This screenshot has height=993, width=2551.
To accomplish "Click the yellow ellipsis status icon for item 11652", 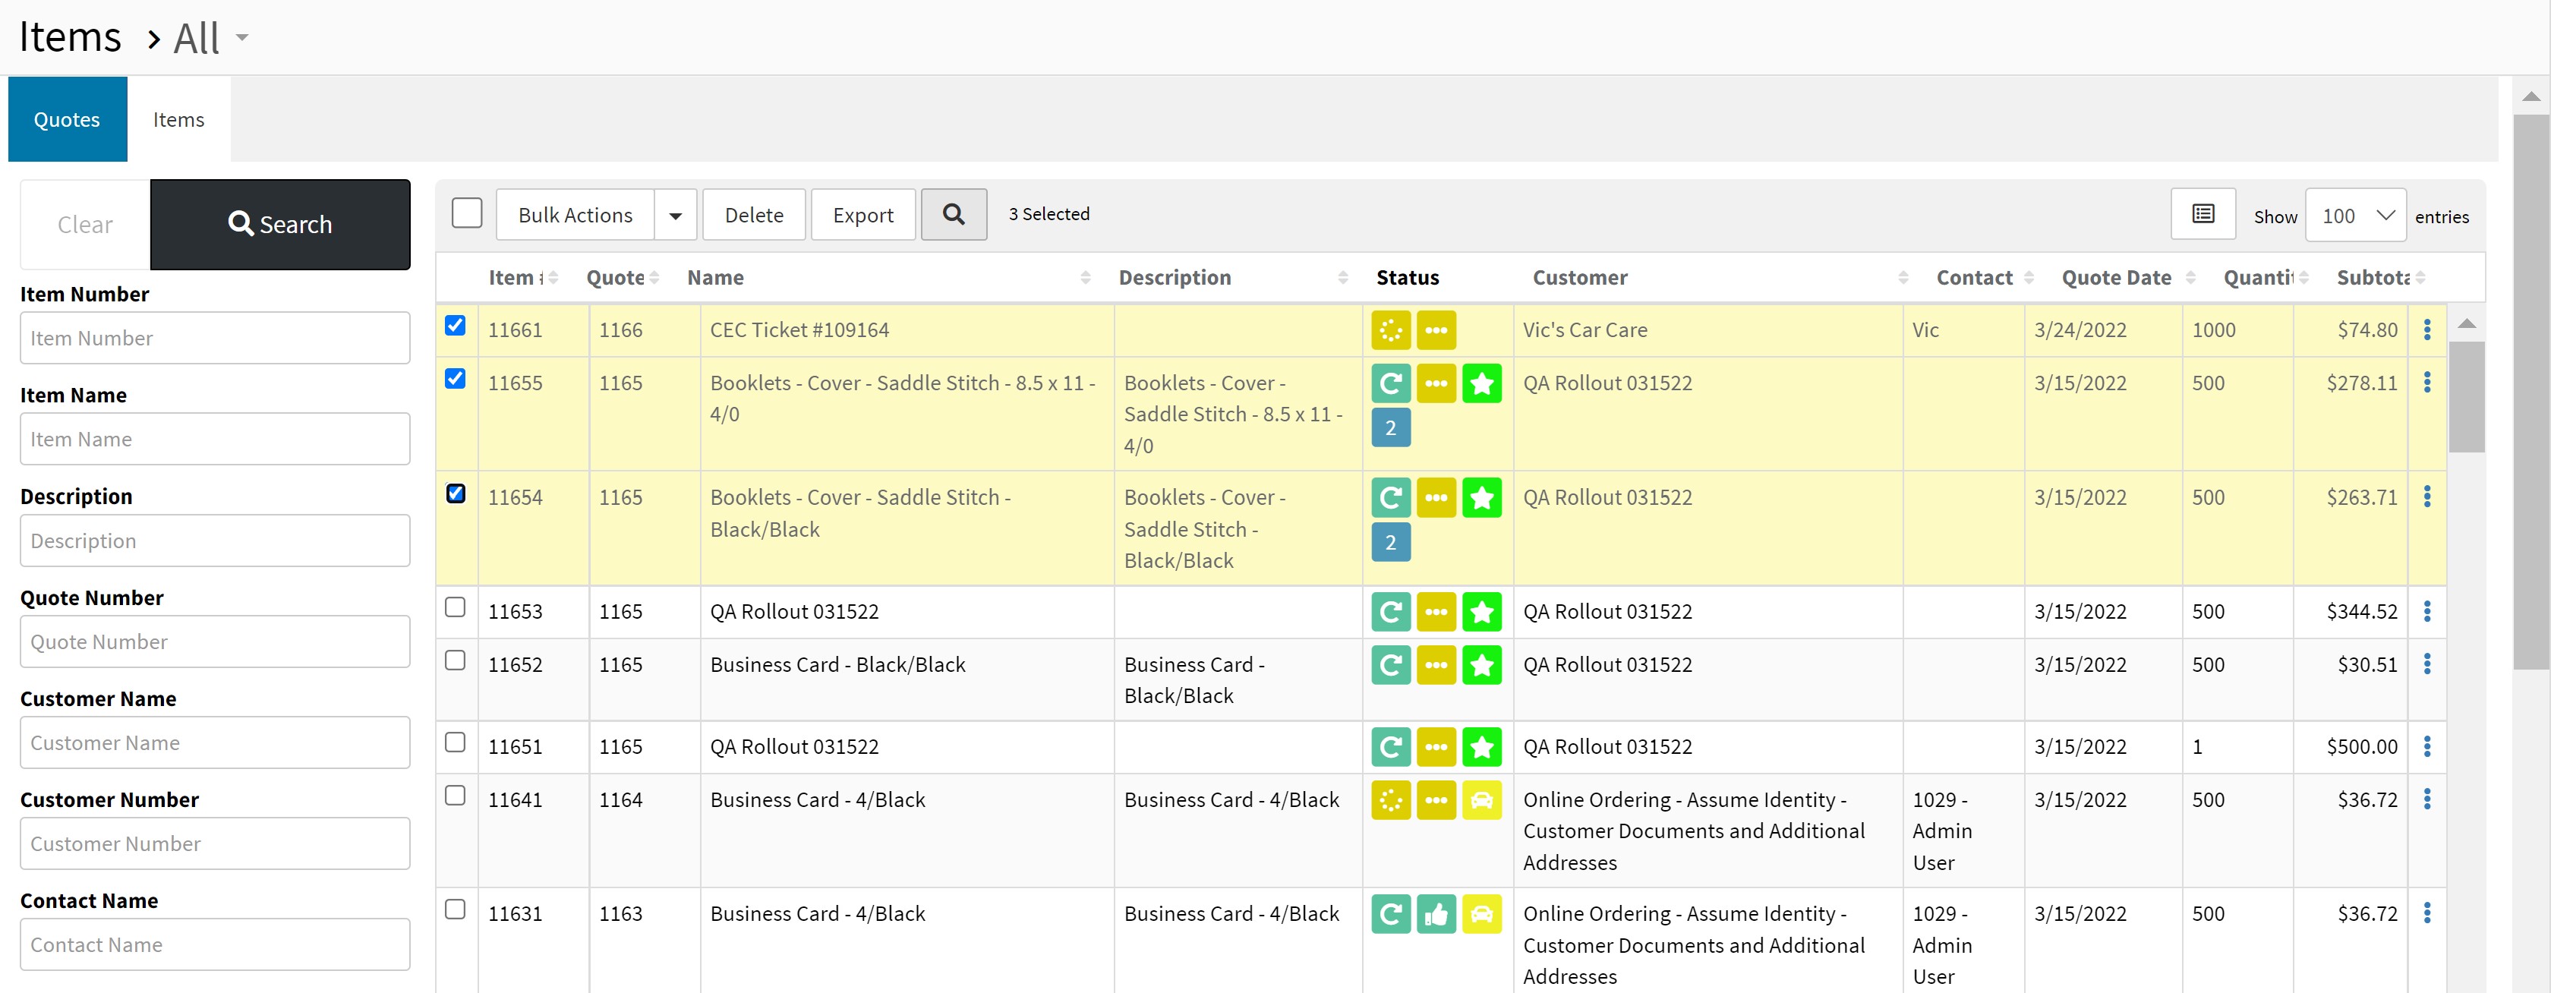I will 1436,665.
